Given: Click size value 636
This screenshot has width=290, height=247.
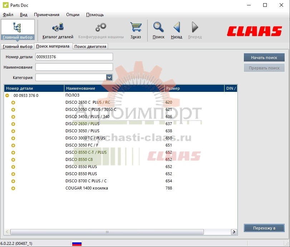Looking at the screenshot, I should pos(169,117).
